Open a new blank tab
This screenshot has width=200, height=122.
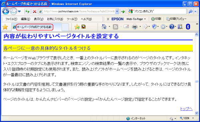tap(65, 27)
